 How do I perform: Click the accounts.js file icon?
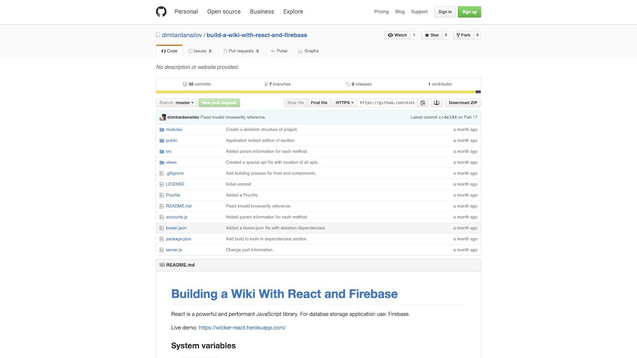(161, 217)
